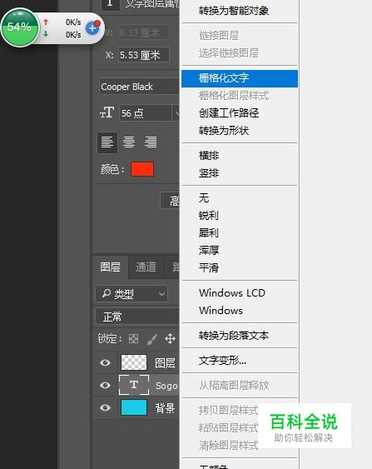
Task: Click the 56 点 font size field
Action: tap(145, 113)
